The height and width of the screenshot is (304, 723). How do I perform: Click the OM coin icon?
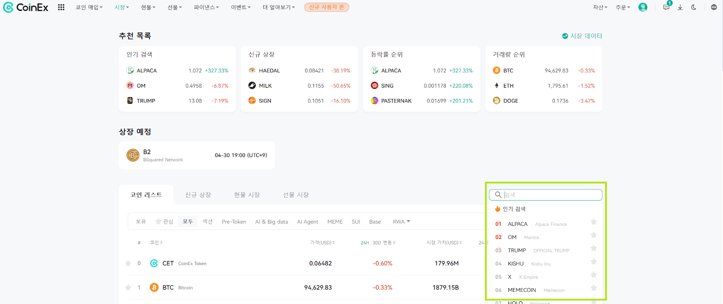click(x=130, y=85)
